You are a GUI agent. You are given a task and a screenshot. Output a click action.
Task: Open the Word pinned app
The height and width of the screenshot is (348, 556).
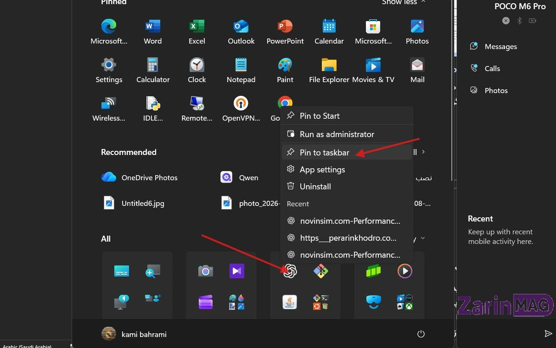click(x=152, y=32)
